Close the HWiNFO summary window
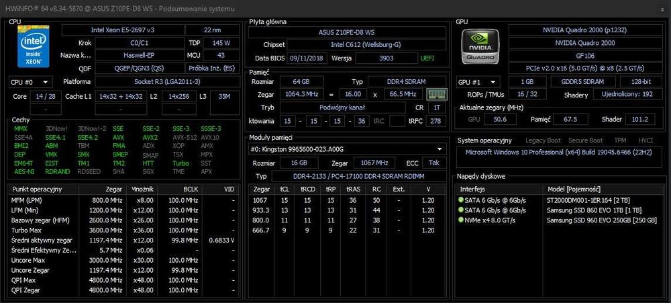This screenshot has width=671, height=303. pos(663,9)
